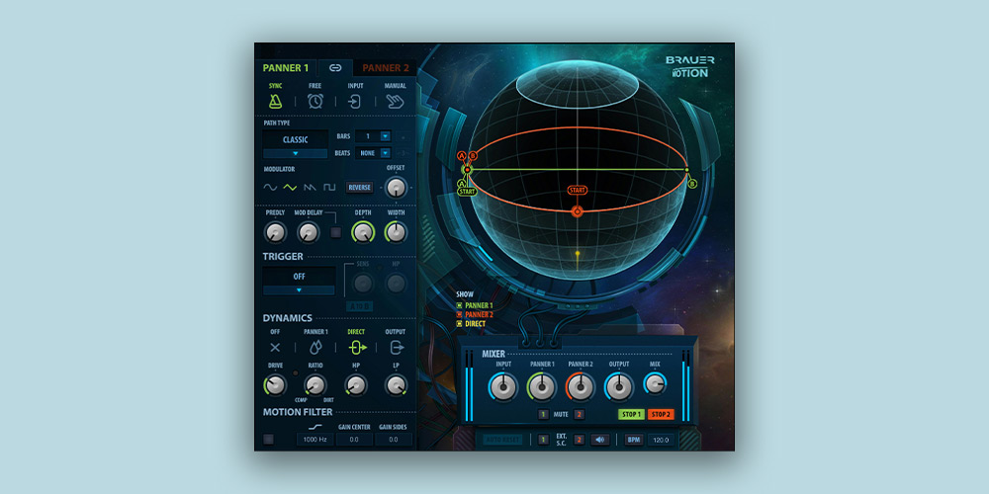Viewport: 989px width, 494px height.
Task: Open the Path Type Classic dropdown
Action: [x=295, y=153]
